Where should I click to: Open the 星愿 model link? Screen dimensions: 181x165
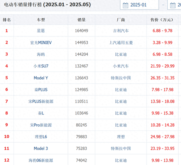tap(41, 31)
